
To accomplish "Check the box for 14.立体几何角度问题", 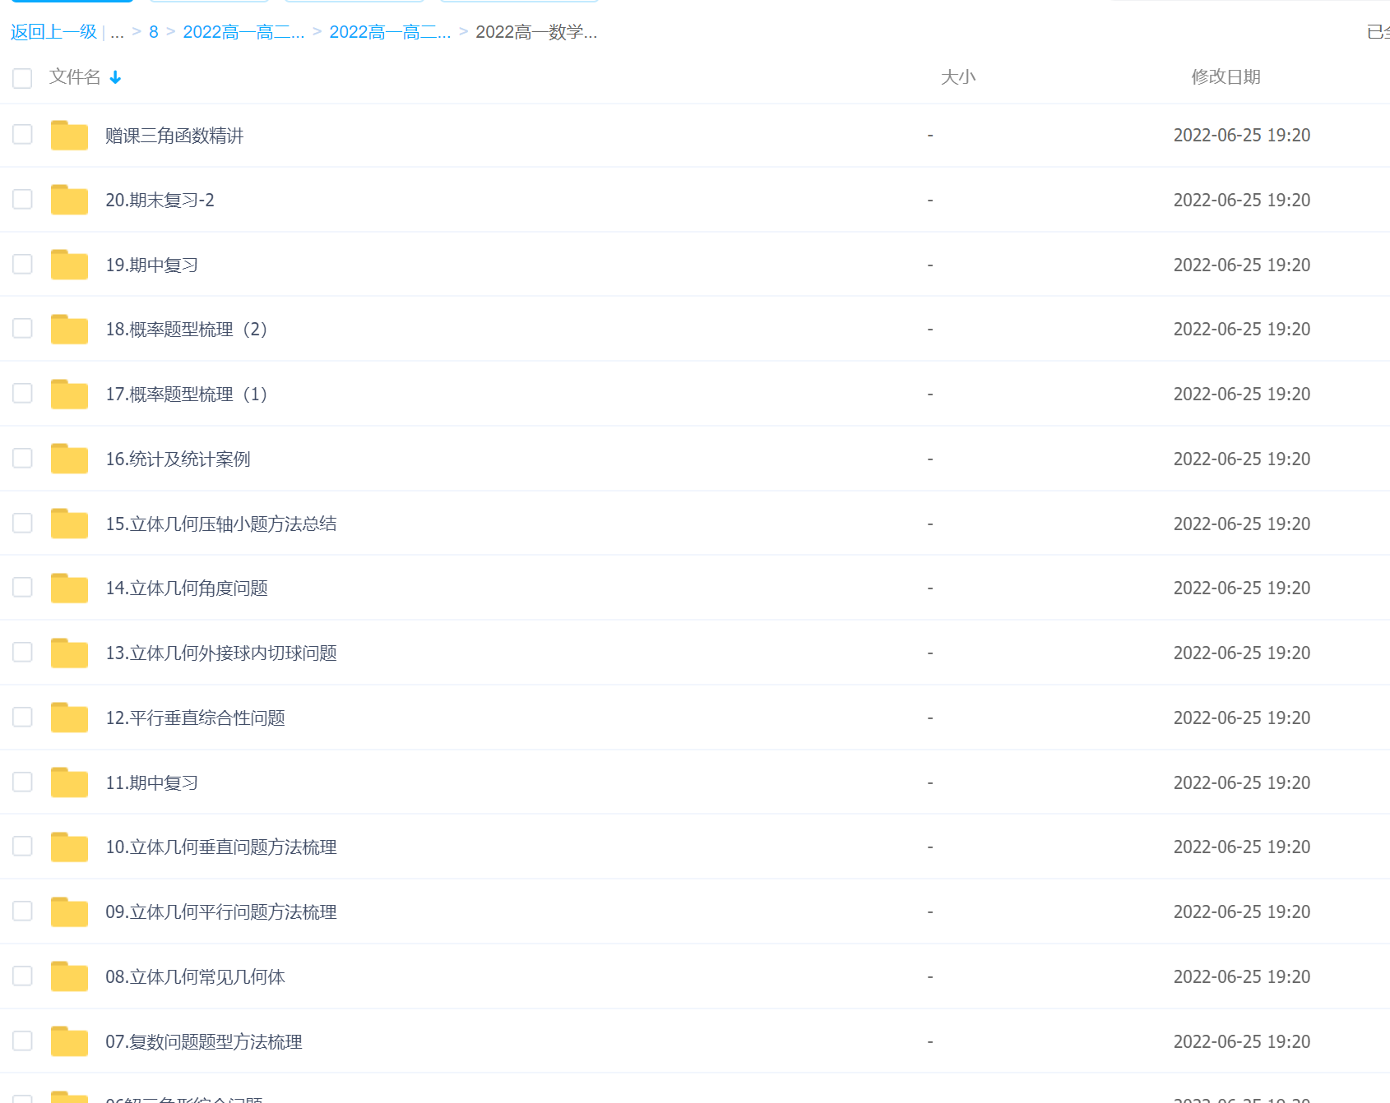I will 22,587.
